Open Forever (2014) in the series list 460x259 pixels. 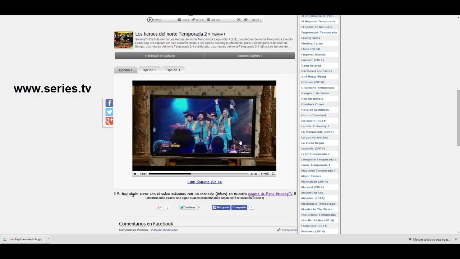click(x=312, y=60)
